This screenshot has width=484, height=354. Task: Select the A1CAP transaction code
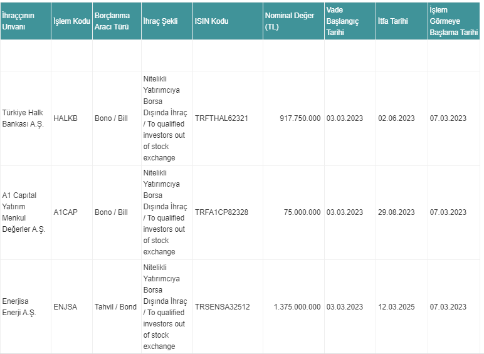point(65,212)
